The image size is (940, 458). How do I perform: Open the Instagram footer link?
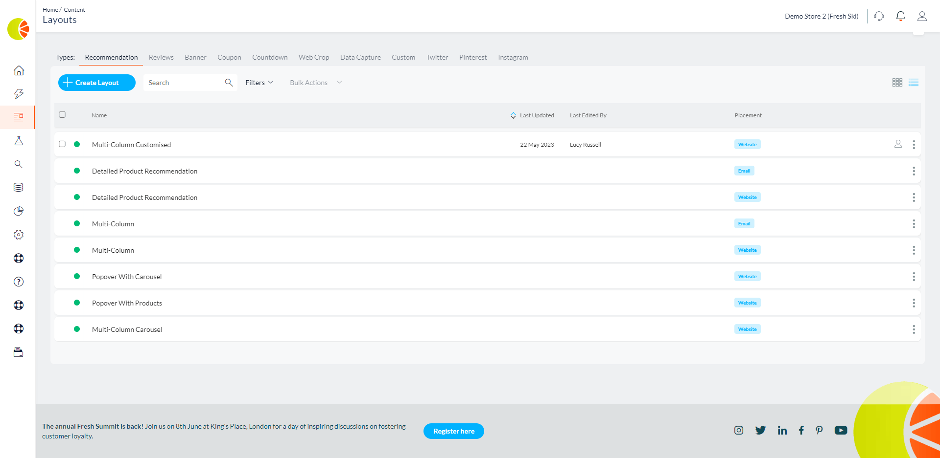(x=739, y=430)
